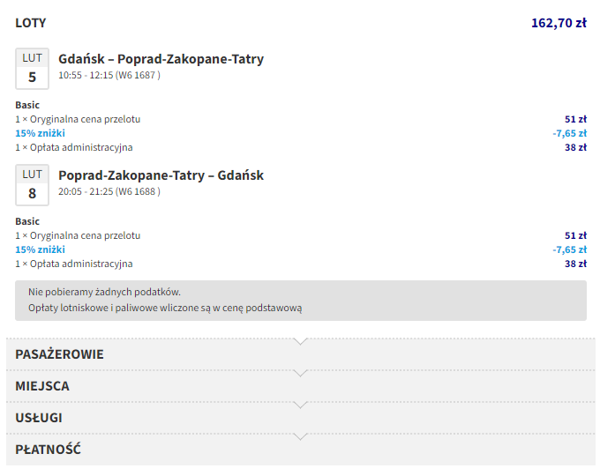Click the LUT 8 return date icon

[x=32, y=184]
